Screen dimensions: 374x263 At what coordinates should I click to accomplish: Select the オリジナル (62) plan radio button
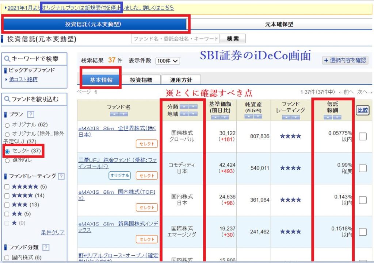7,125
